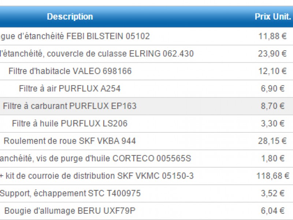The image size is (293, 220).
Task: Select the 3,52 € unit price
Action: click(272, 193)
